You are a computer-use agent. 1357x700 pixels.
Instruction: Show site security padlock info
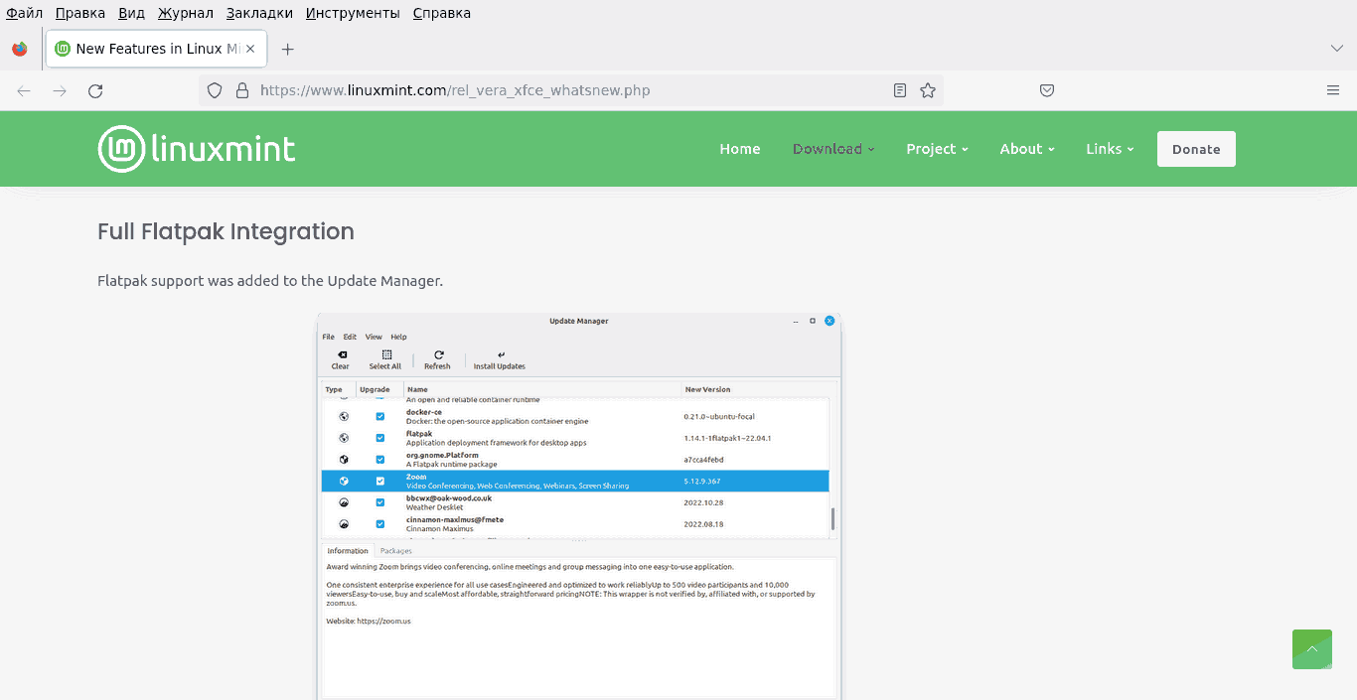[x=241, y=90]
